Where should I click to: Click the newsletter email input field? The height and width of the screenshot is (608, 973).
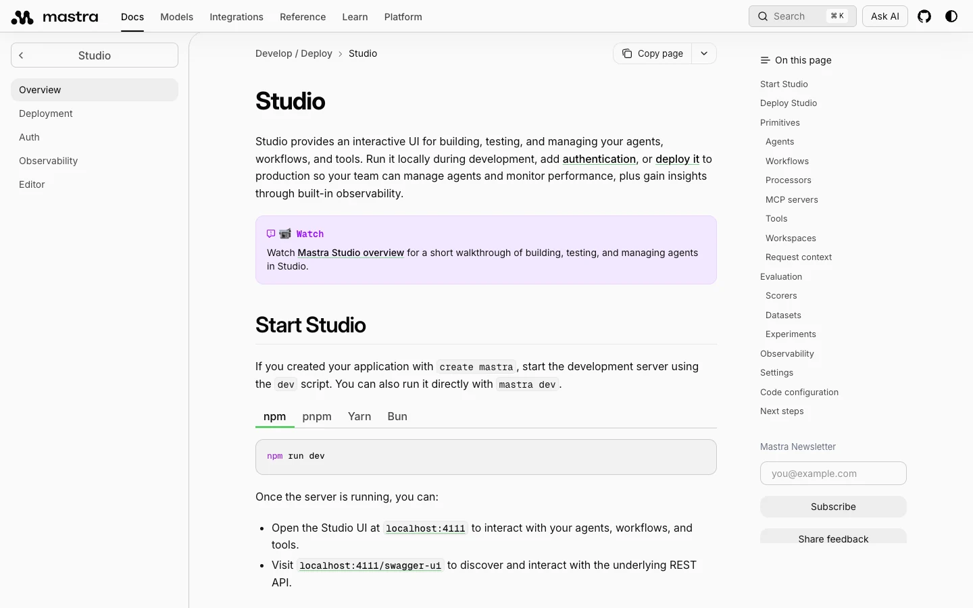coord(833,474)
